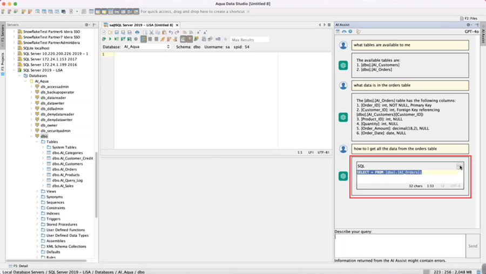This screenshot has width=486, height=274.
Task: Toggle the highlighted script-mode button in query toolbar
Action: pyautogui.click(x=144, y=39)
